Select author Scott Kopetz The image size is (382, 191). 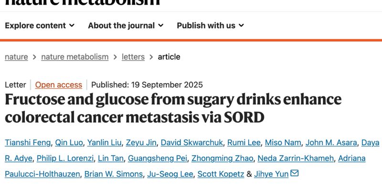tap(220, 174)
